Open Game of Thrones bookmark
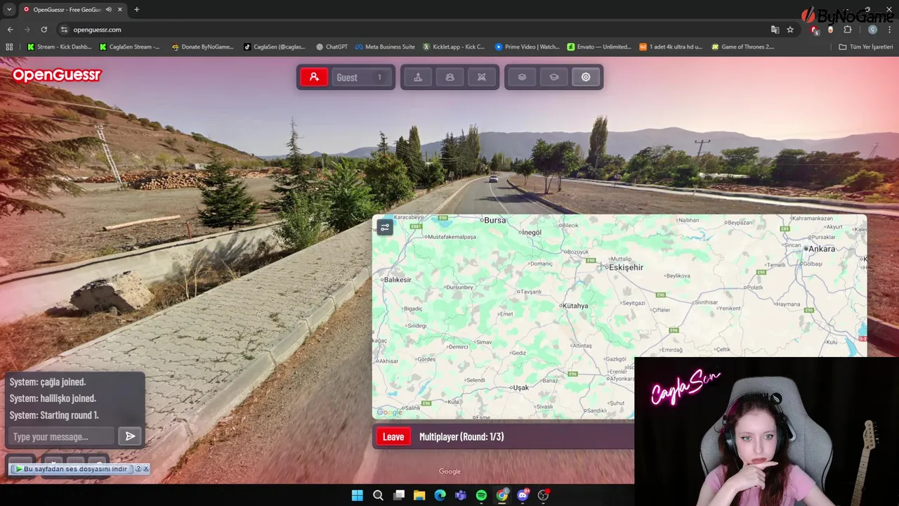The image size is (899, 506). [x=743, y=47]
